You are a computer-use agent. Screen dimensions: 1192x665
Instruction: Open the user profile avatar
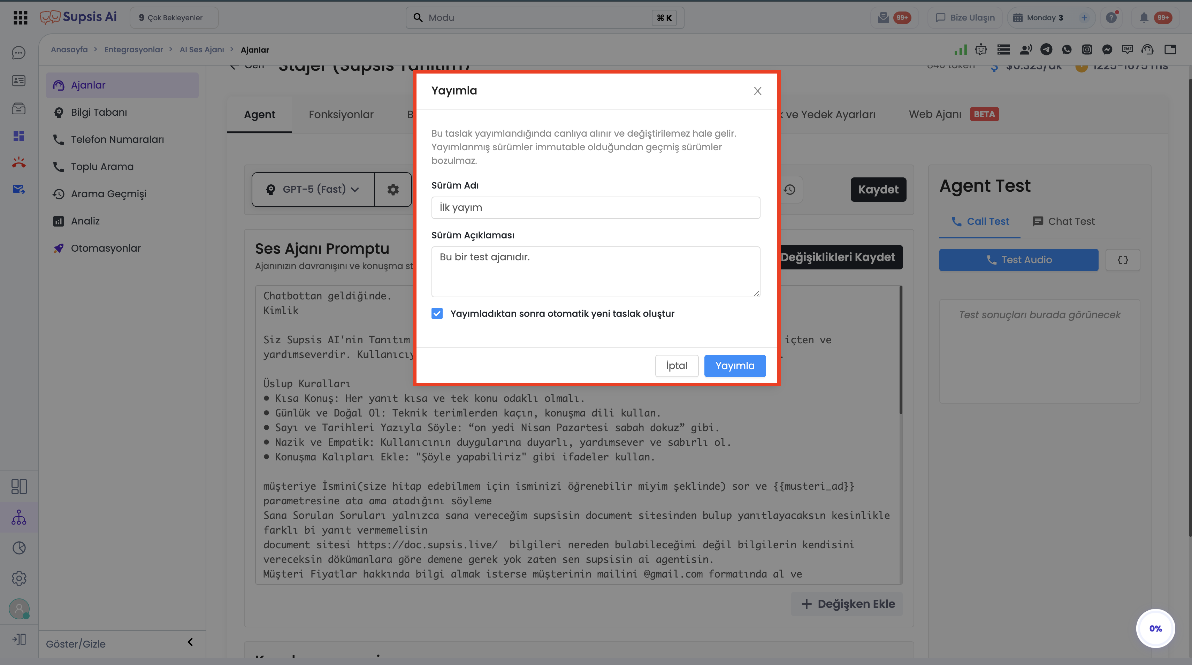pyautogui.click(x=19, y=609)
